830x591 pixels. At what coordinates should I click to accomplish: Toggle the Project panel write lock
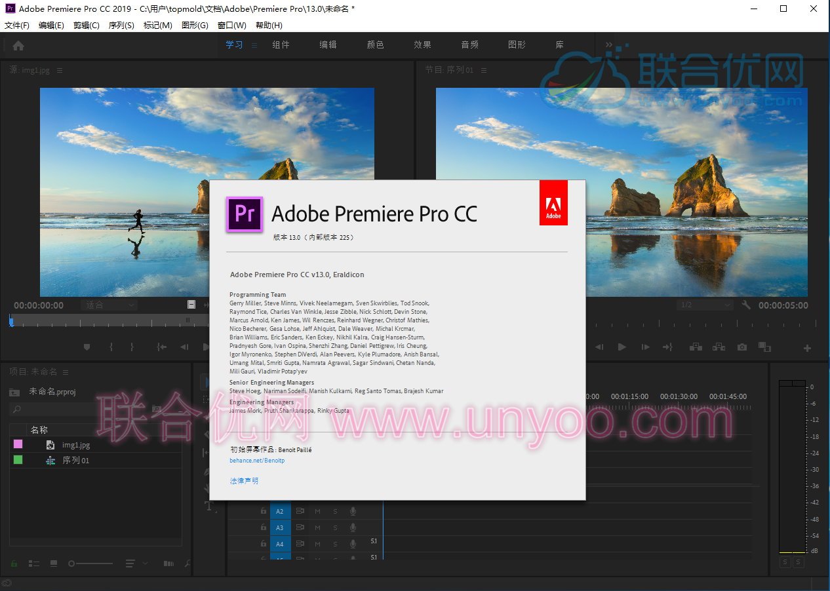(x=14, y=563)
